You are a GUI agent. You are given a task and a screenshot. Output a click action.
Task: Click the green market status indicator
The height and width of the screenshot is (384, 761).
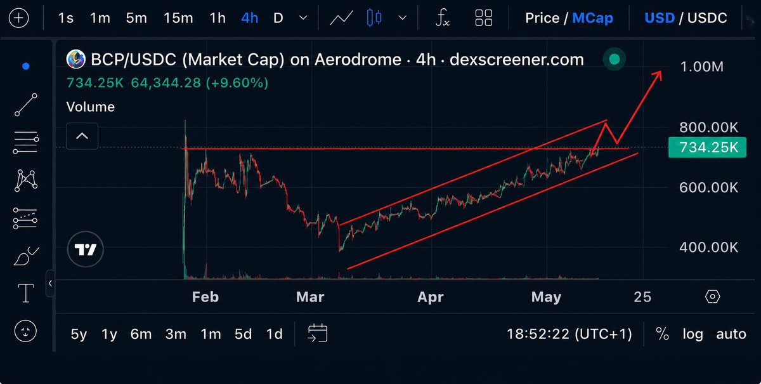[614, 60]
